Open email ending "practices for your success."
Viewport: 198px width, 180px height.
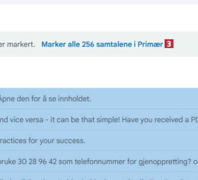pyautogui.click(x=99, y=140)
